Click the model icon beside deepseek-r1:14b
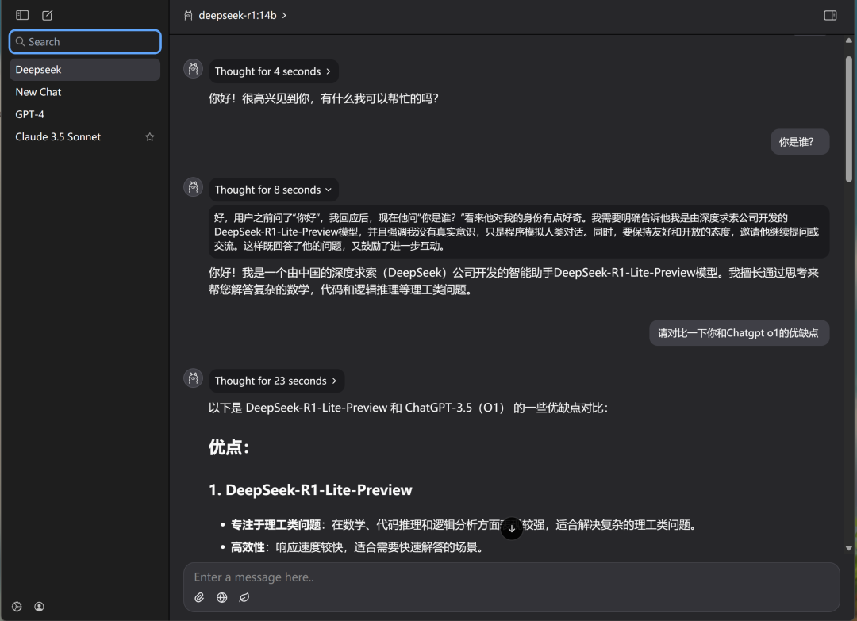The height and width of the screenshot is (621, 857). [x=188, y=15]
